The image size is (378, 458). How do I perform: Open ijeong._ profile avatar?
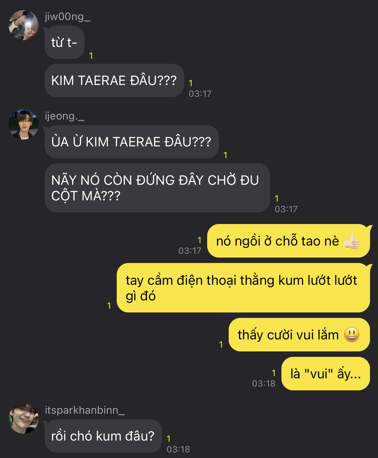pos(24,125)
